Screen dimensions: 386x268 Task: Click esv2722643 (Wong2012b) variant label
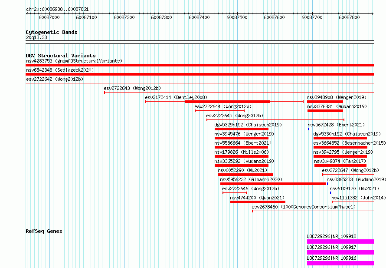tap(132, 88)
